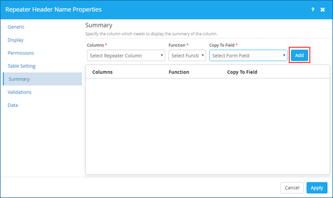Open help via the question mark icon

click(313, 9)
